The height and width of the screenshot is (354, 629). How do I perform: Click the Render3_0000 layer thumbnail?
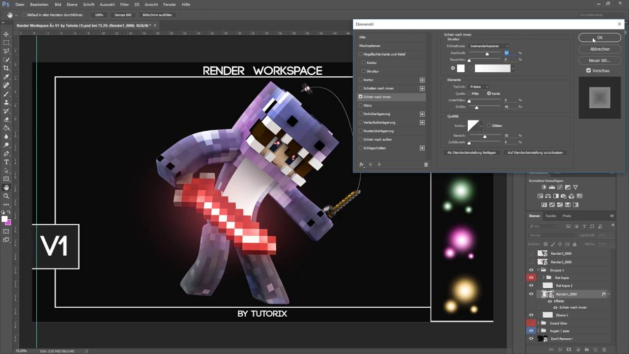[543, 254]
